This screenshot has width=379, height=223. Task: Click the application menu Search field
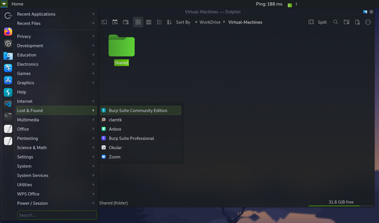click(x=57, y=215)
